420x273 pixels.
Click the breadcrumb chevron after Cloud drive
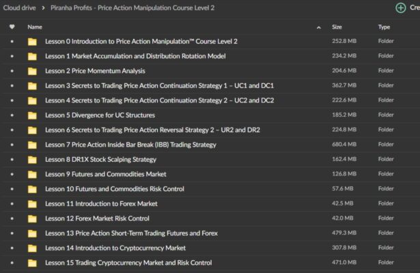(x=43, y=8)
